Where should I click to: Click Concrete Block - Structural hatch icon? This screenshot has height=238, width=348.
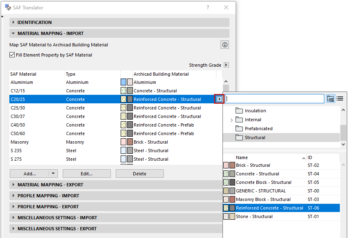coord(226,182)
